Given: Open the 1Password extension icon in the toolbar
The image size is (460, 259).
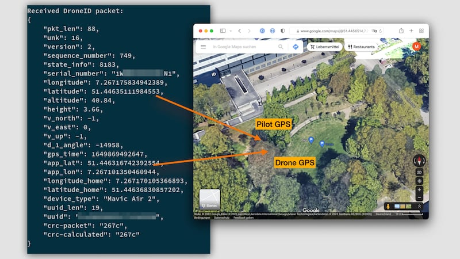Looking at the screenshot, I should click(262, 31).
